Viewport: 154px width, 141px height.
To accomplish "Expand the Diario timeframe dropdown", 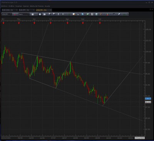I will click(28, 14).
